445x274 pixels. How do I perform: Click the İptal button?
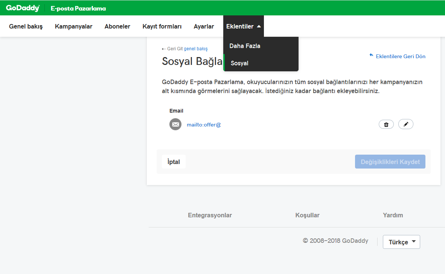click(x=174, y=162)
